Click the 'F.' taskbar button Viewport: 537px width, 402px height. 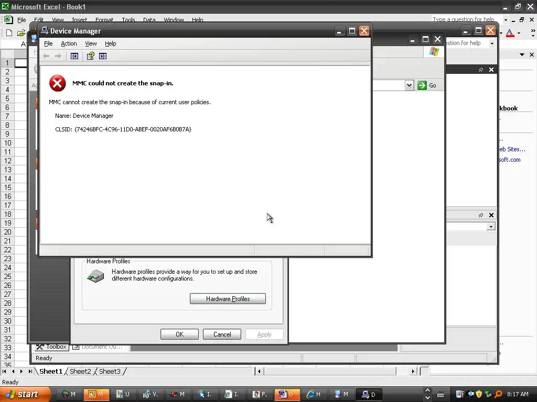click(260, 394)
